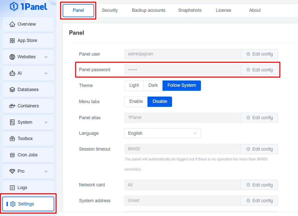Click the Panel alias input field
This screenshot has width=298, height=216.
click(182, 118)
